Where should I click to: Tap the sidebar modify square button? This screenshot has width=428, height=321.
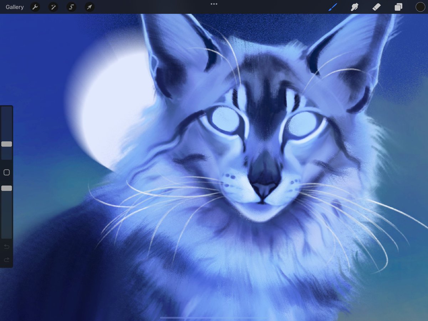pyautogui.click(x=6, y=172)
